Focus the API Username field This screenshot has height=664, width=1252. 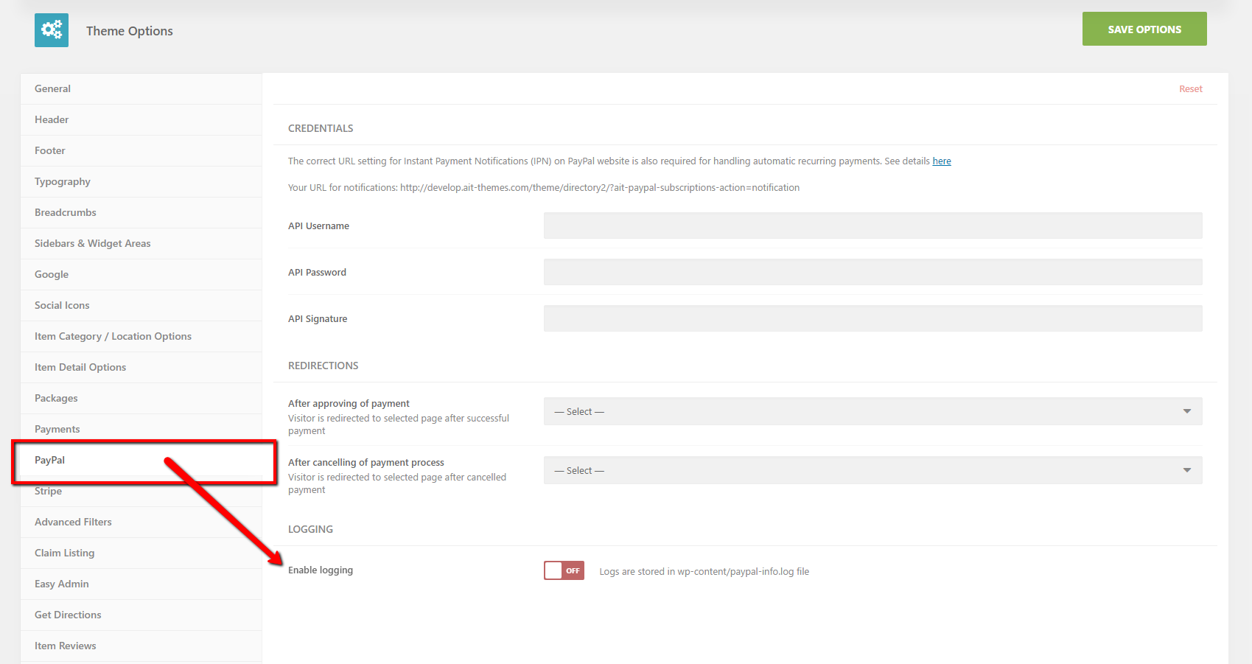click(872, 226)
